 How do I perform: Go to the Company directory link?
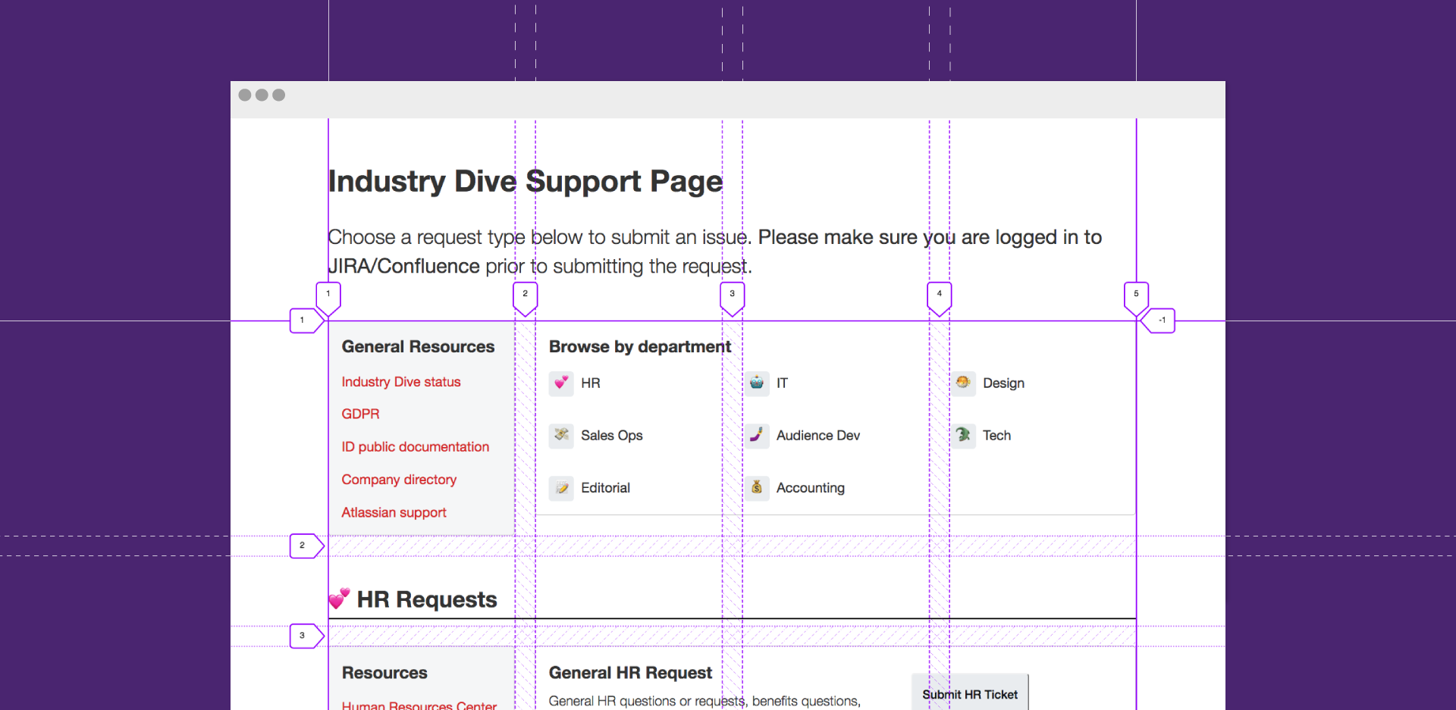coord(399,480)
